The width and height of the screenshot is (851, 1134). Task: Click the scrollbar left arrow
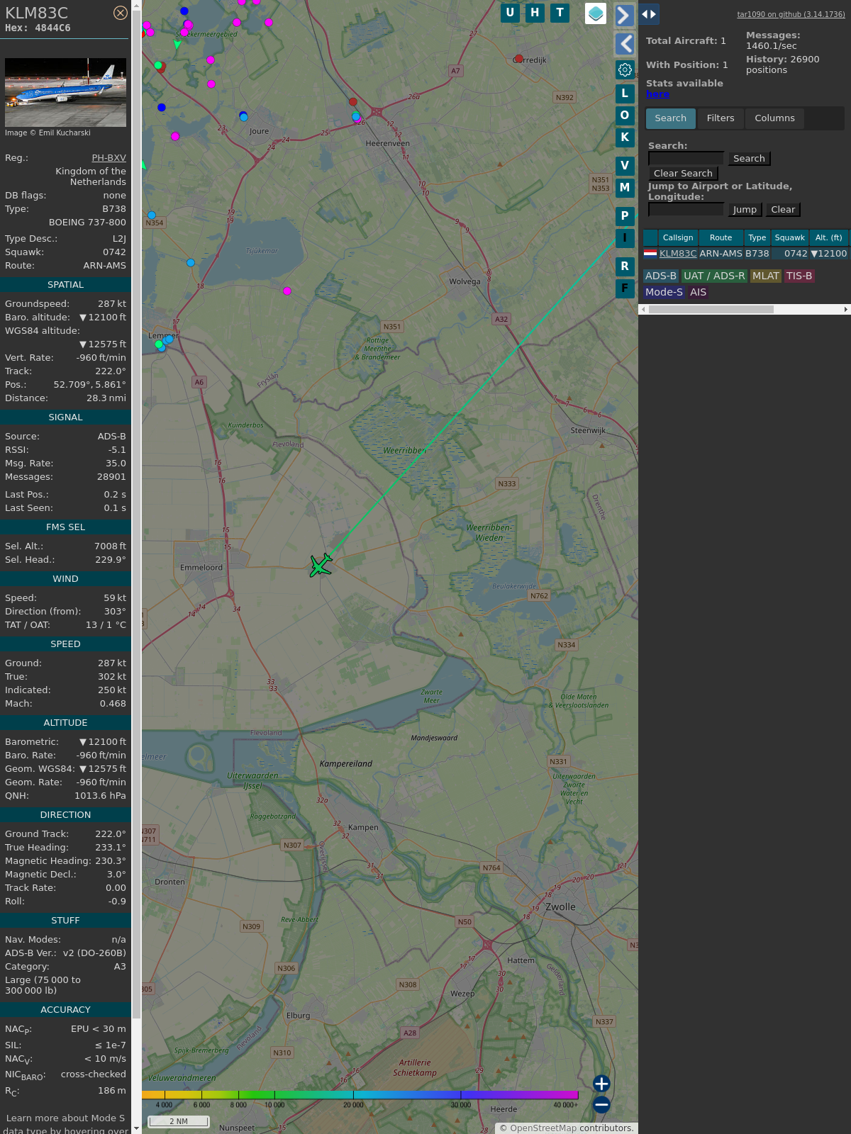point(643,310)
